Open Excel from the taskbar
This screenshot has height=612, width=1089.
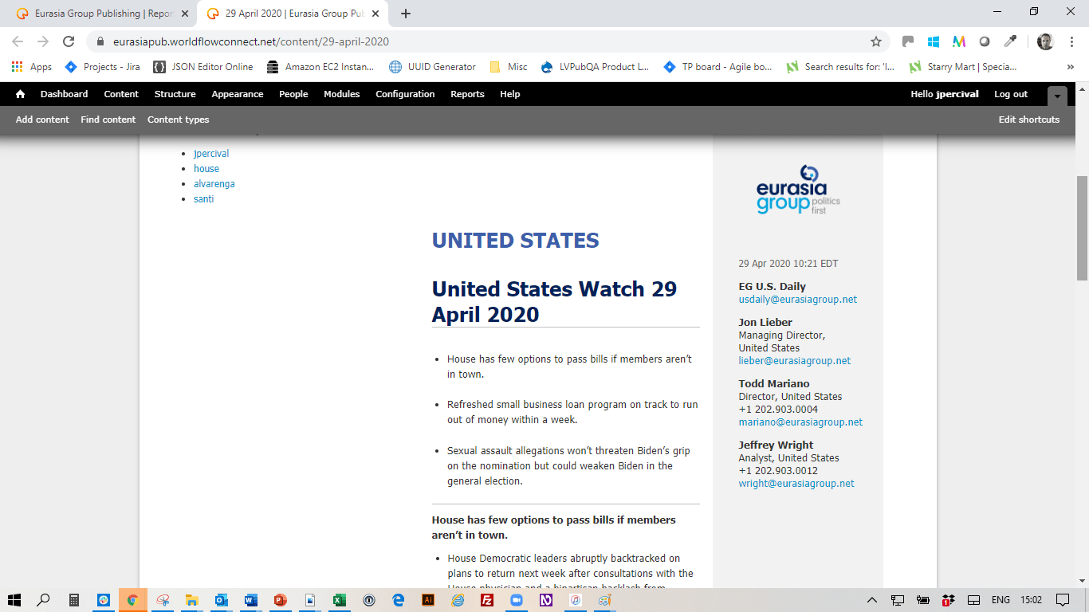[x=339, y=600]
